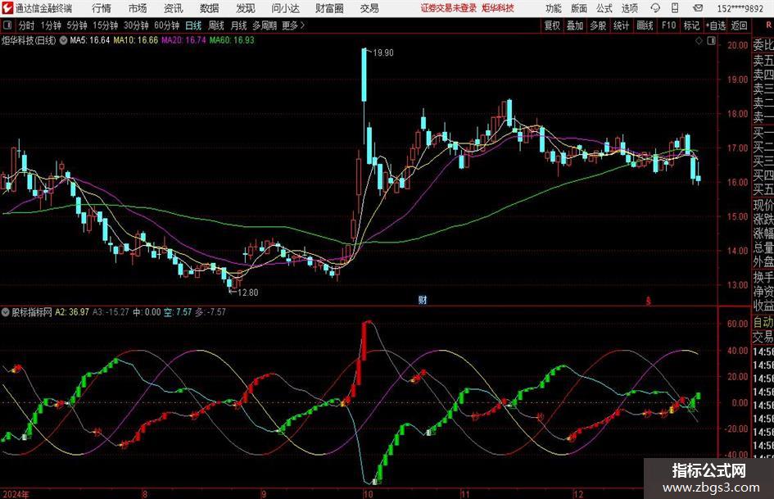Open the 交易 menu
Image resolution: width=774 pixels, height=499 pixels.
click(369, 8)
